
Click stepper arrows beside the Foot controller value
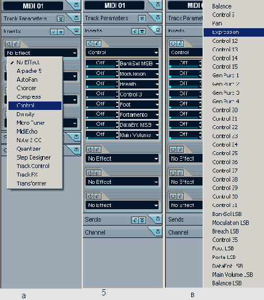point(117,104)
